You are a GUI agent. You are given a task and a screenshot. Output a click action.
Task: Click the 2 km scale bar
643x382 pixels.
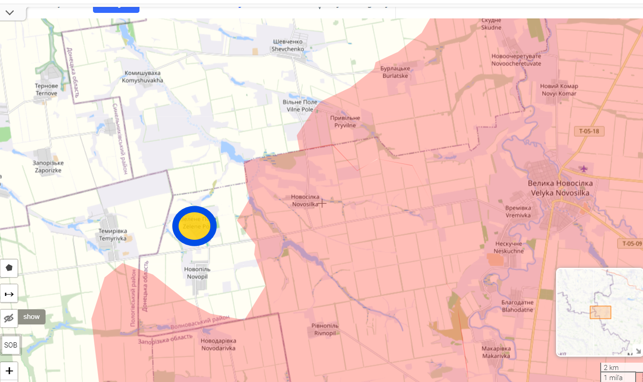(x=611, y=368)
